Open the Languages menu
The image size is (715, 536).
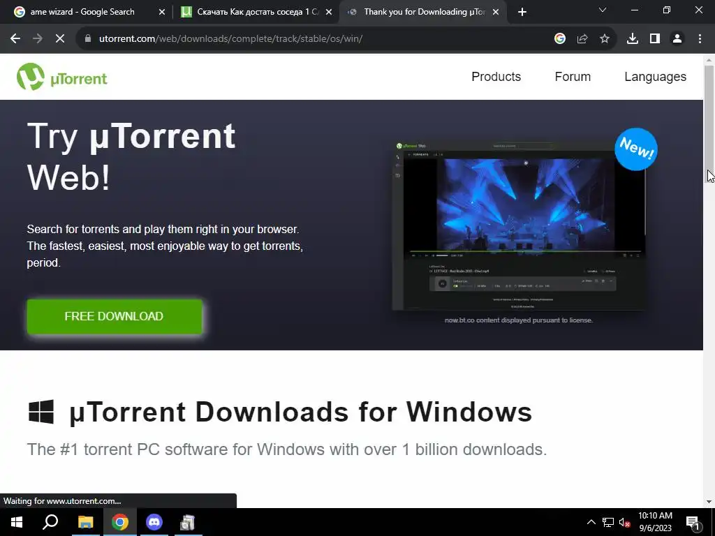pyautogui.click(x=655, y=77)
